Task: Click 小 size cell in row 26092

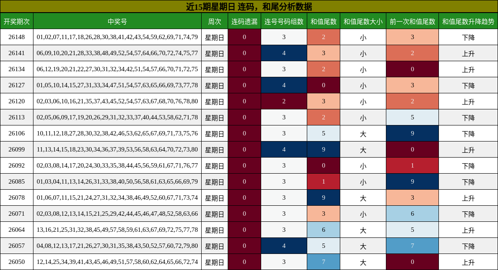Action: pos(363,166)
